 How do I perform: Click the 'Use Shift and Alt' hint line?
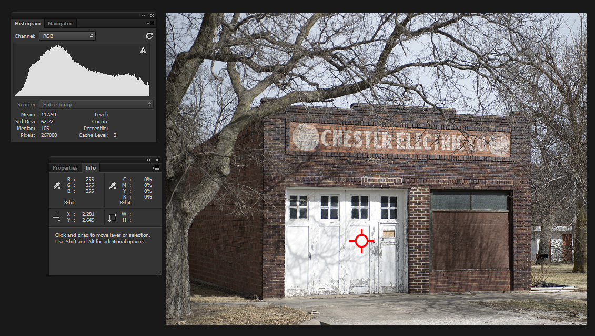click(100, 241)
